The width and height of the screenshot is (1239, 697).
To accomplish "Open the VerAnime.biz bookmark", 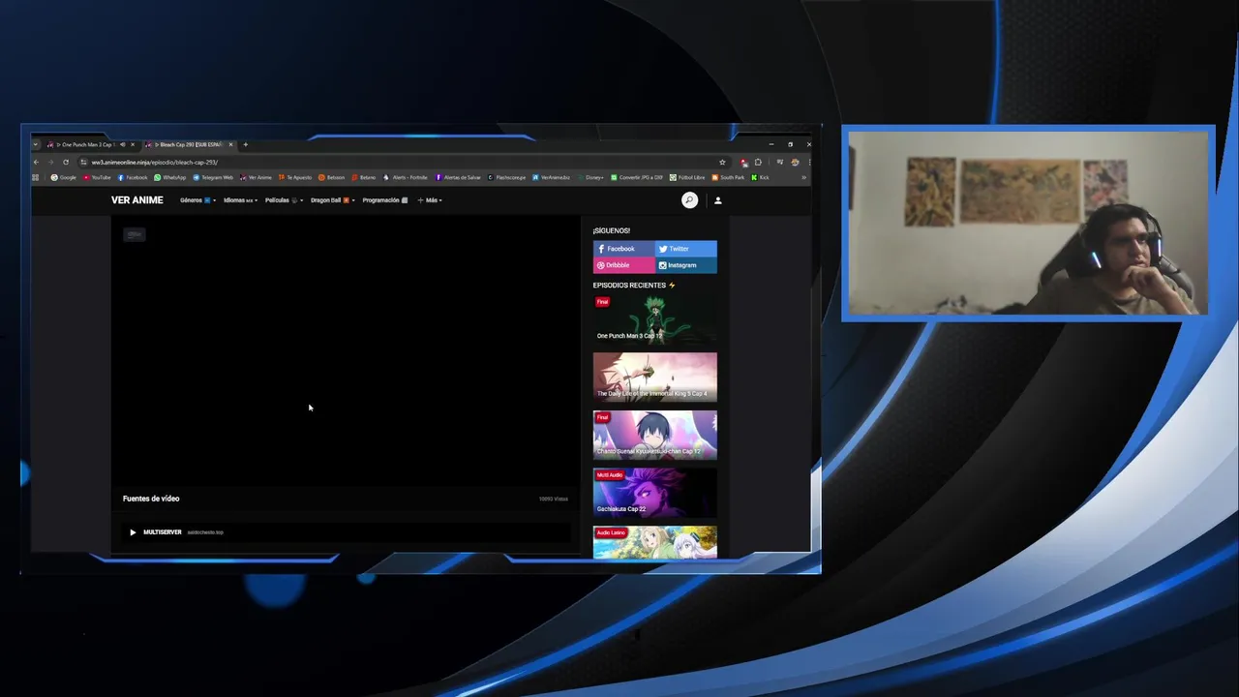I will [x=551, y=177].
